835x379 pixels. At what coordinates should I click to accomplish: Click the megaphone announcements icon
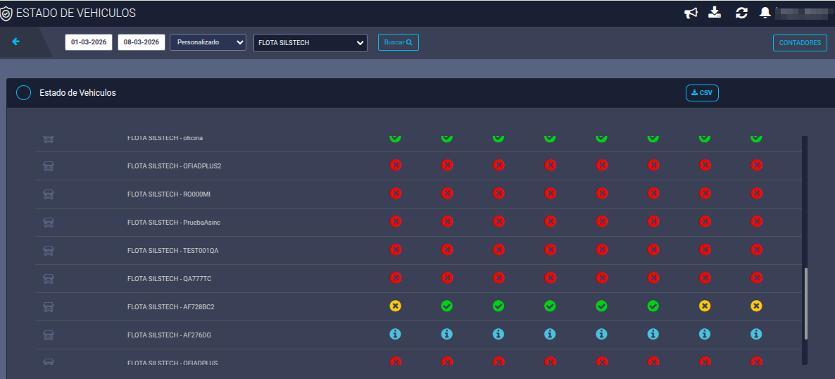click(x=691, y=13)
